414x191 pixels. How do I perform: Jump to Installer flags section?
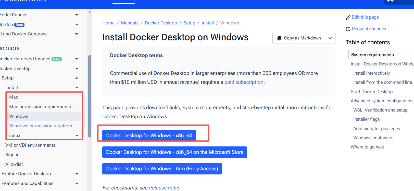[366, 119]
